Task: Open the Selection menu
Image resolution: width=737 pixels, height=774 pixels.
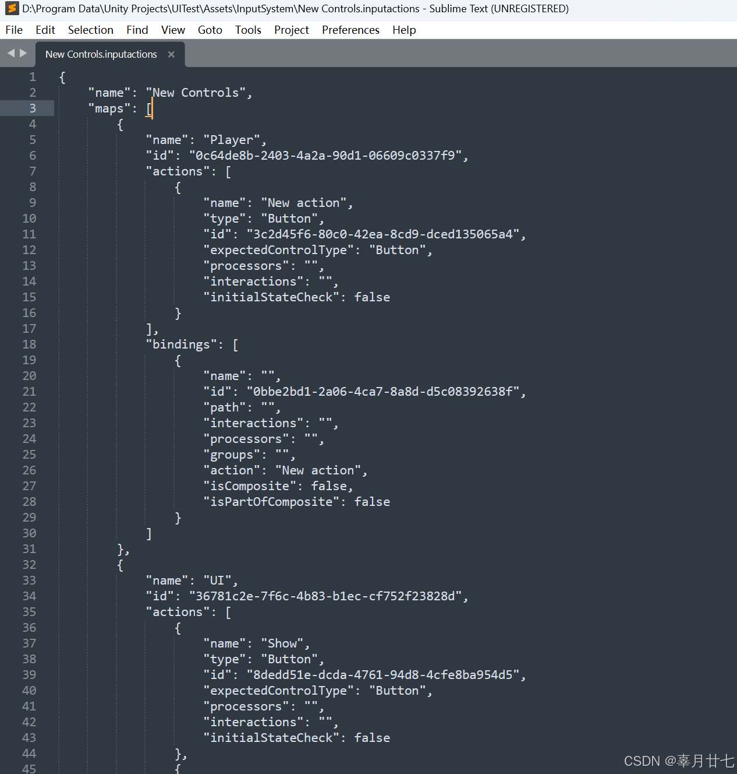Action: click(90, 30)
